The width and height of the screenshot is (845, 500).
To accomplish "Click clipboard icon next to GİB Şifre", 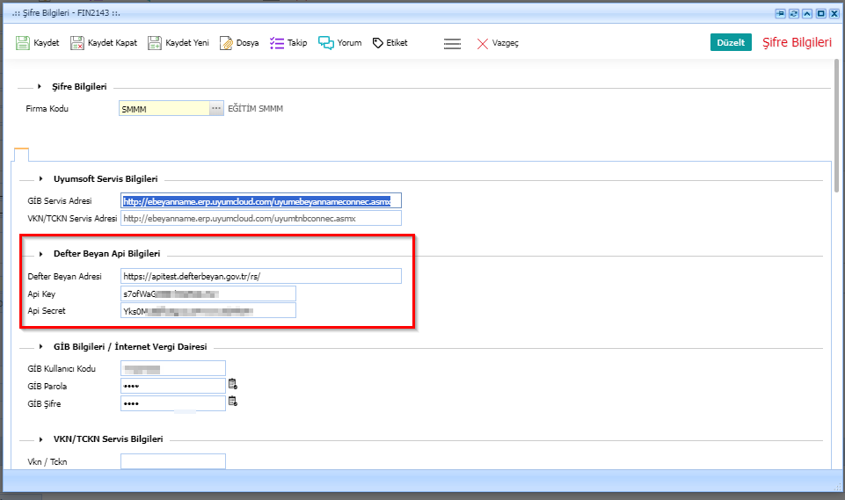I will [233, 401].
